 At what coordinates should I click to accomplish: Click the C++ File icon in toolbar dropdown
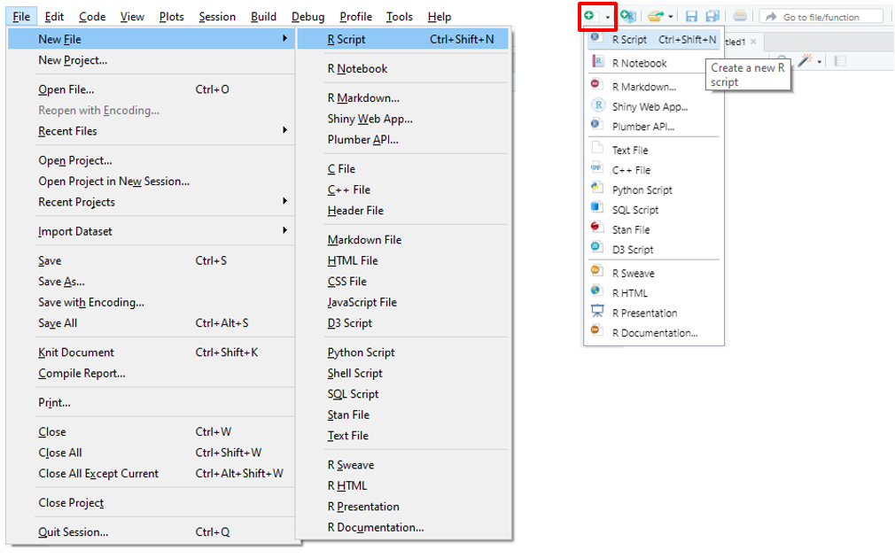point(597,168)
